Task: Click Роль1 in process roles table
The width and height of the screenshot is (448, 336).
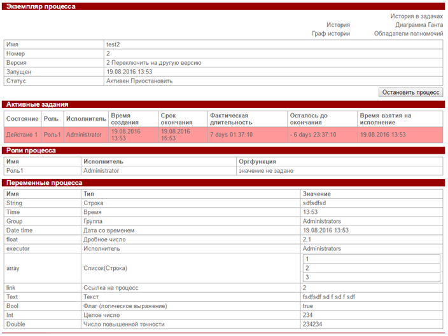Action: pyautogui.click(x=15, y=171)
